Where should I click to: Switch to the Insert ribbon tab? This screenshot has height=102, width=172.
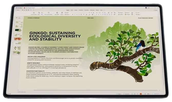coord(72,10)
